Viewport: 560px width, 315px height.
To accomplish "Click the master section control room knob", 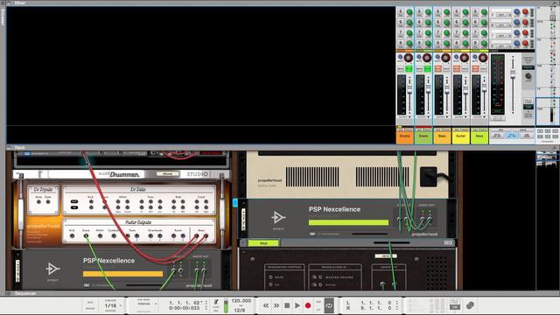I will (x=528, y=76).
